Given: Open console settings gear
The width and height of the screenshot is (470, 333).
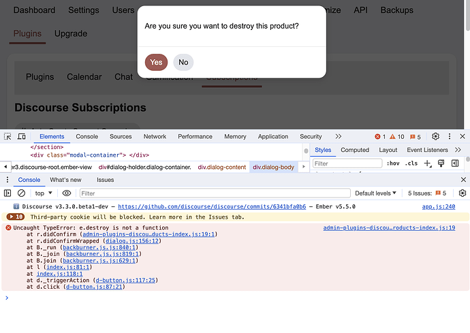Looking at the screenshot, I should [463, 193].
